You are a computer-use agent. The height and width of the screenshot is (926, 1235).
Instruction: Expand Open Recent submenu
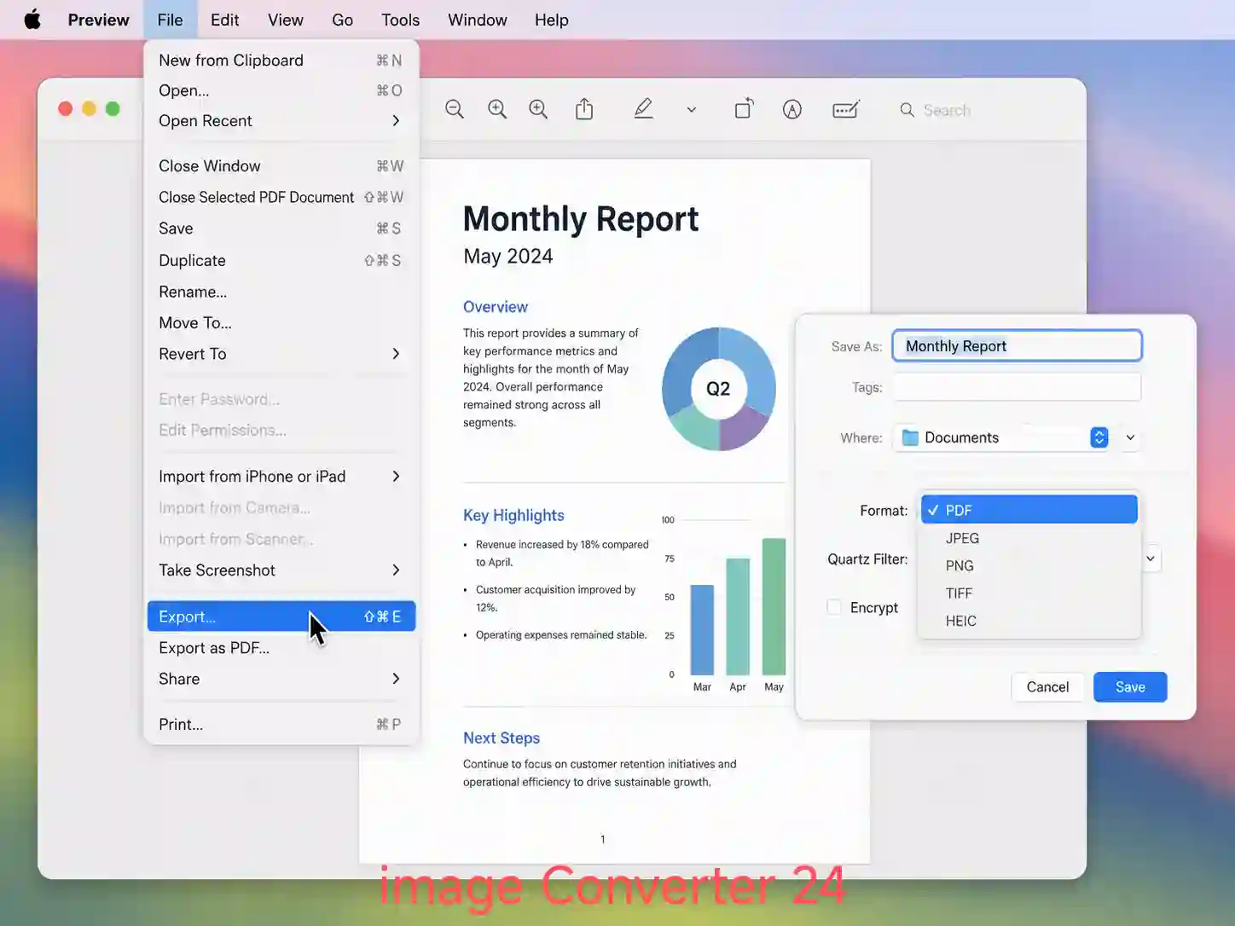[x=281, y=121]
